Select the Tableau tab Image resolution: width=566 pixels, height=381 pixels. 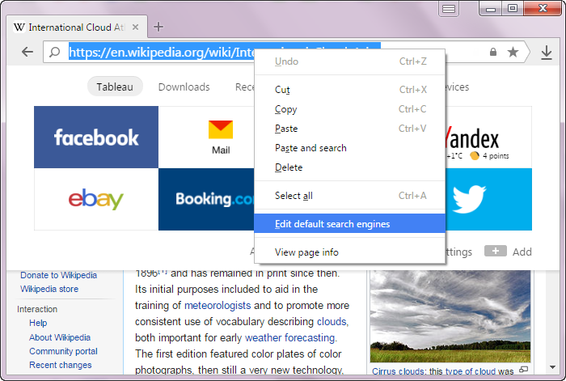coord(115,87)
